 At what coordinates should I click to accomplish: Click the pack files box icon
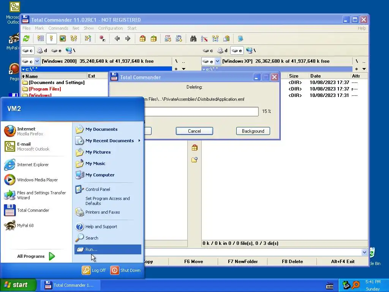point(142,38)
